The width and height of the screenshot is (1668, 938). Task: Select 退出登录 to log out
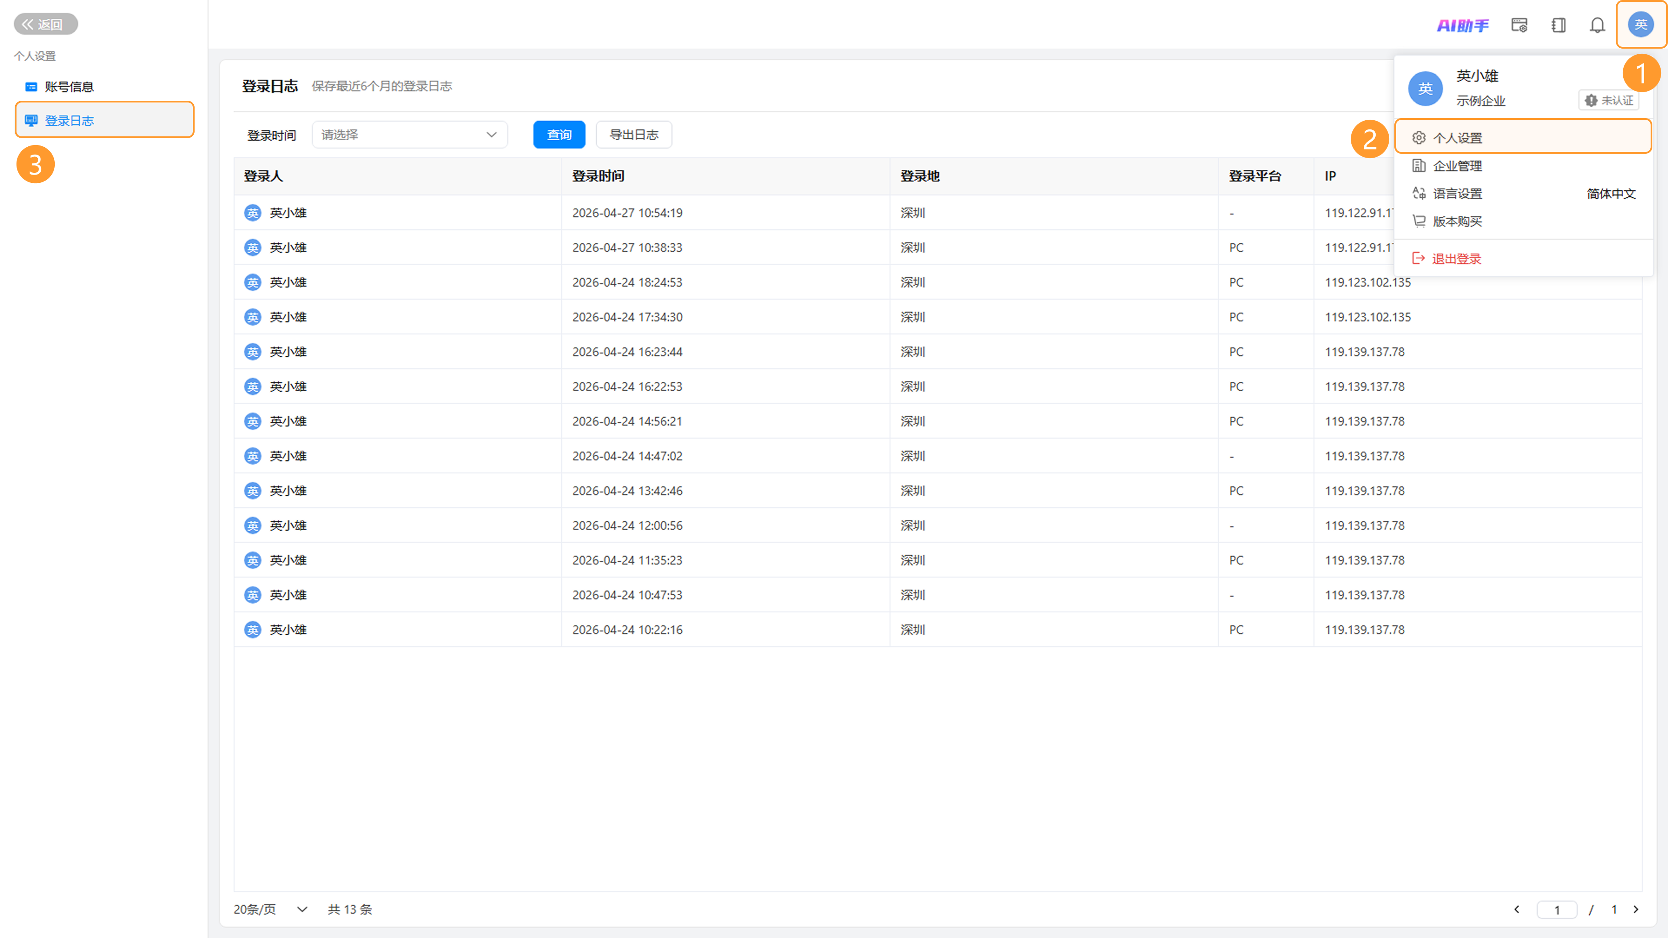point(1523,258)
